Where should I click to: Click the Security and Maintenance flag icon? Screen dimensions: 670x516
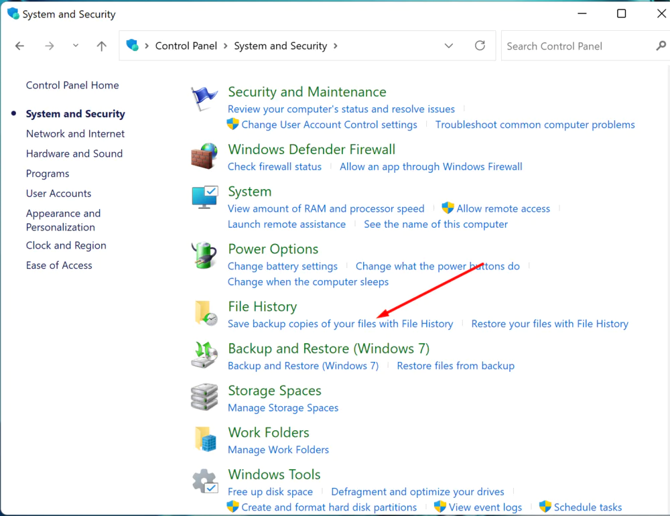click(x=204, y=99)
